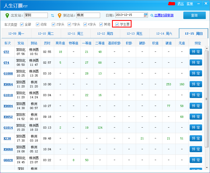Viewport: 210px width, 173px height.
Task: Switch to the 12-13 周五 tab
Action: (x=135, y=34)
